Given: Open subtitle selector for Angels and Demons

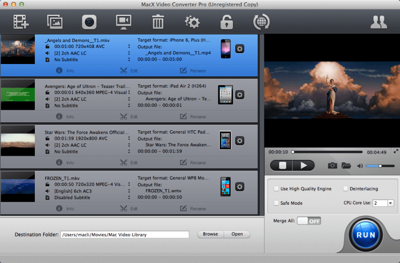Looking at the screenshot, I should point(129,59).
